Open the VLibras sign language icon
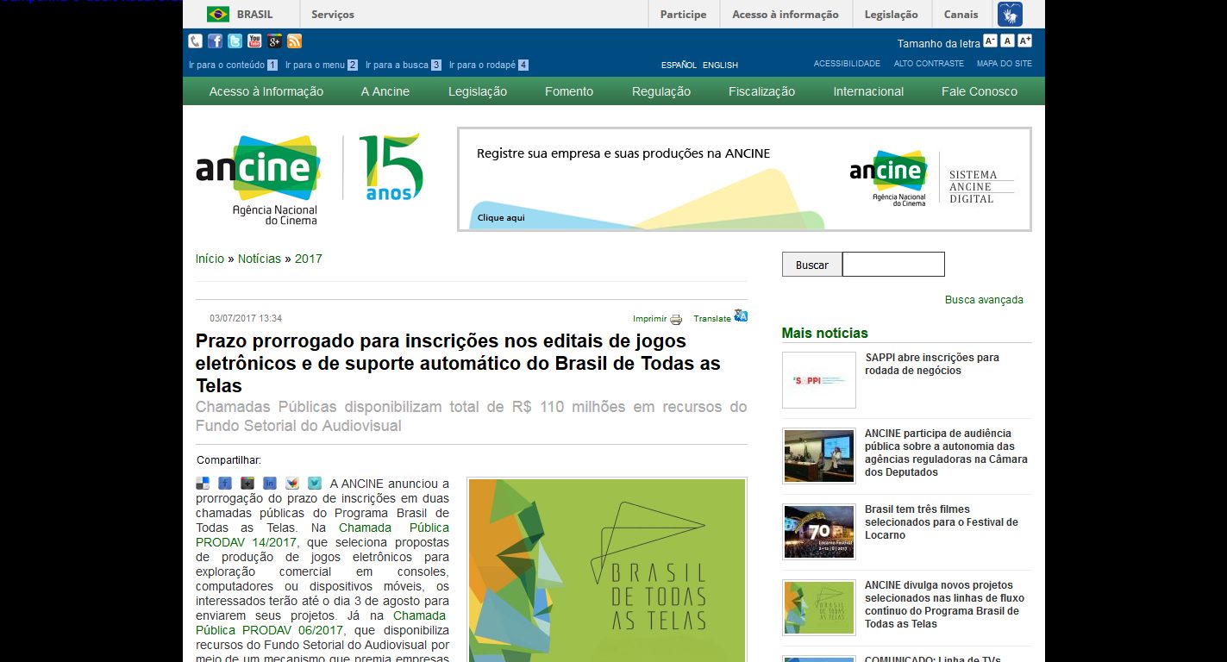The height and width of the screenshot is (662, 1227). (1010, 14)
